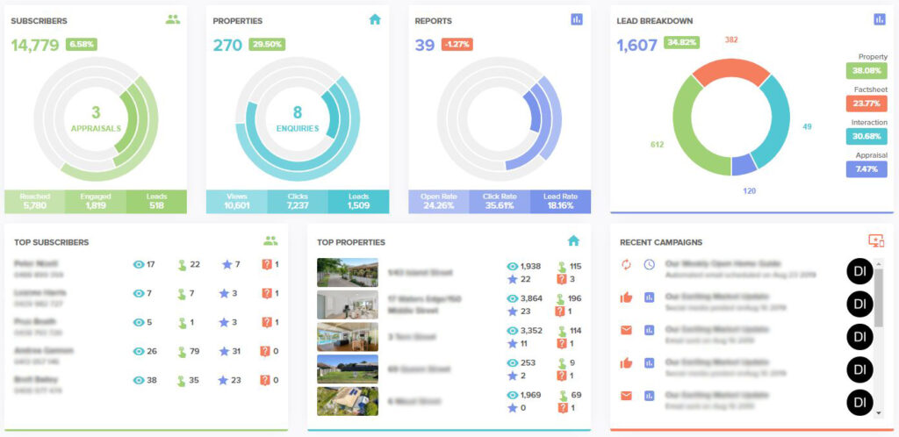Click the Subscribers card people icon
The image size is (899, 437).
(173, 19)
